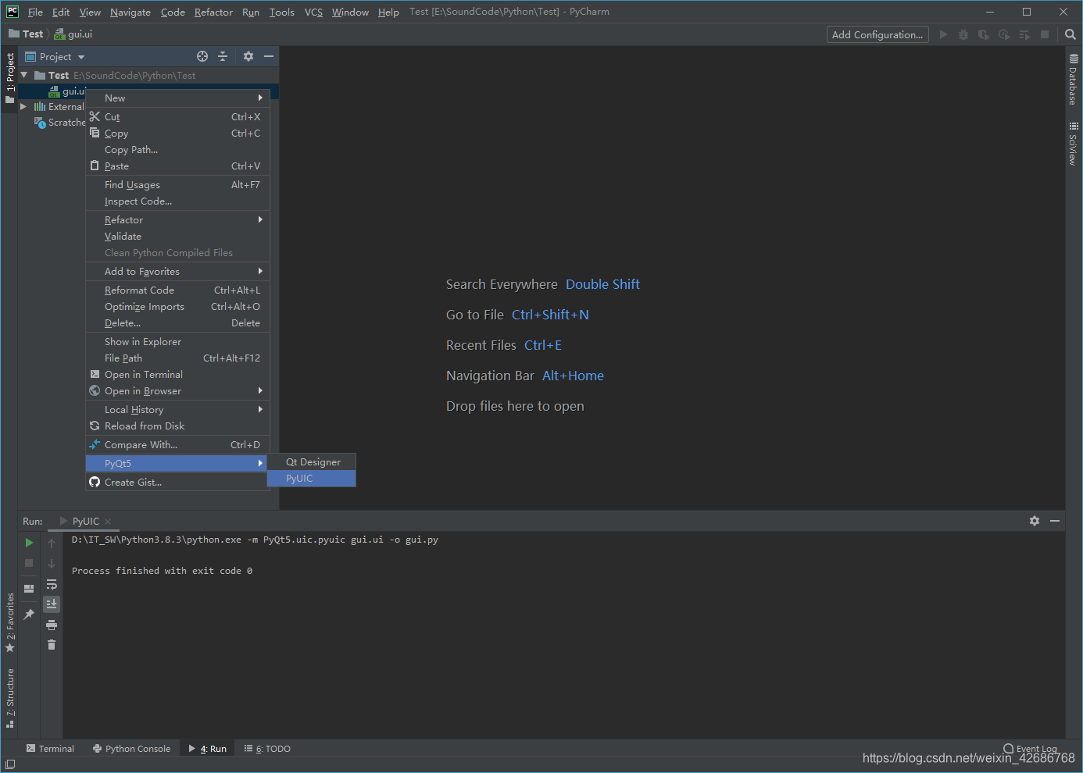
Task: Choose Compare With... entry
Action: 177,444
